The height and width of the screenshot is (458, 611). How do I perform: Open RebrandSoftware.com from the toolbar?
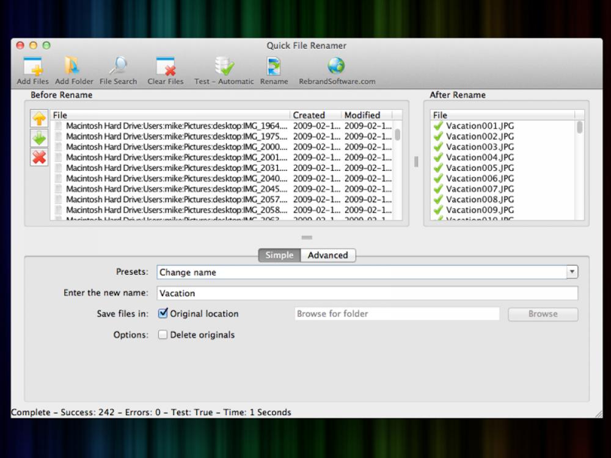click(335, 67)
